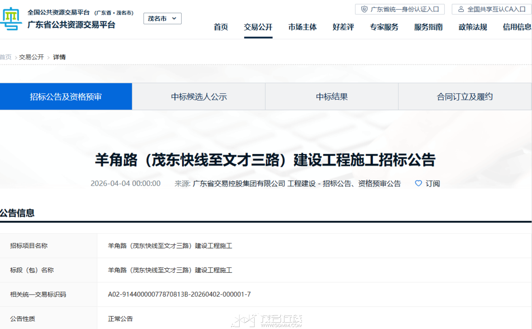This screenshot has width=532, height=329.
Task: Navigate to 专家服务
Action: point(384,27)
